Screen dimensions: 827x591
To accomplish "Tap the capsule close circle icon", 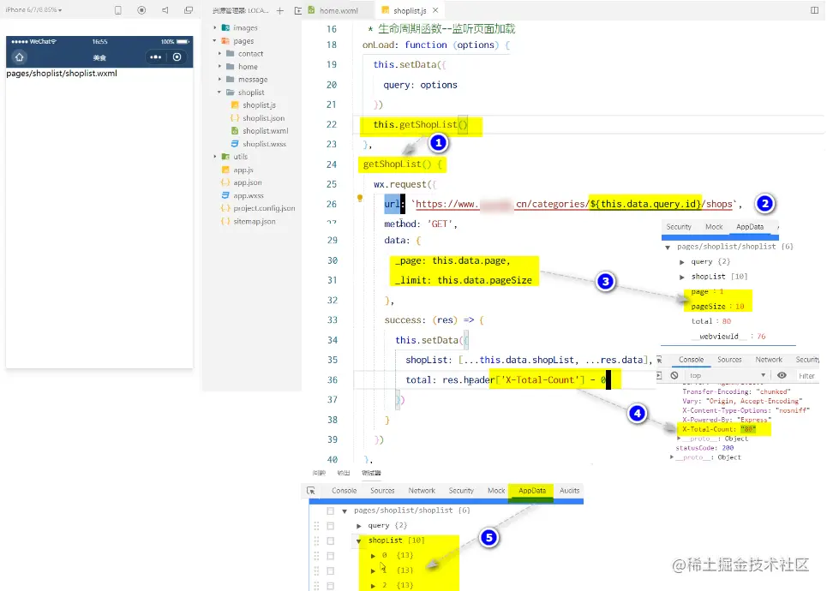I will point(177,57).
